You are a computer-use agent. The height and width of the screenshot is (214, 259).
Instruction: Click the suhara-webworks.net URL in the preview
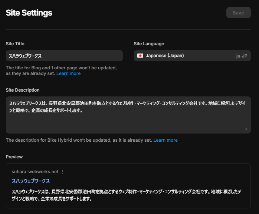click(35, 172)
